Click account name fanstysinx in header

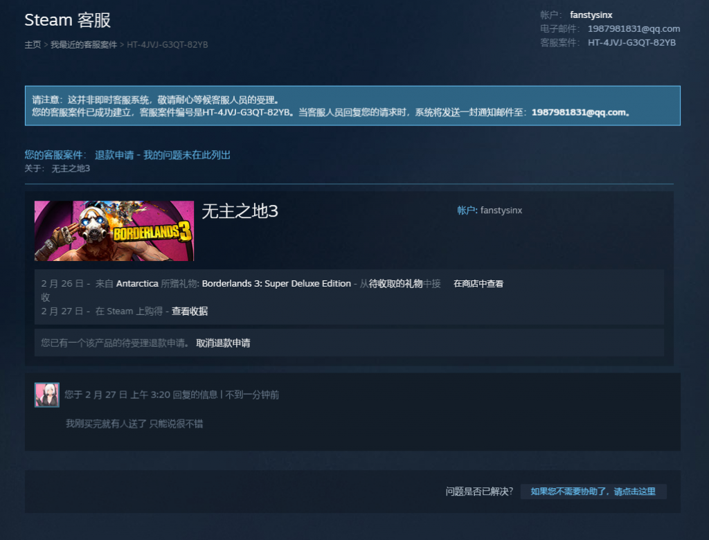click(591, 15)
